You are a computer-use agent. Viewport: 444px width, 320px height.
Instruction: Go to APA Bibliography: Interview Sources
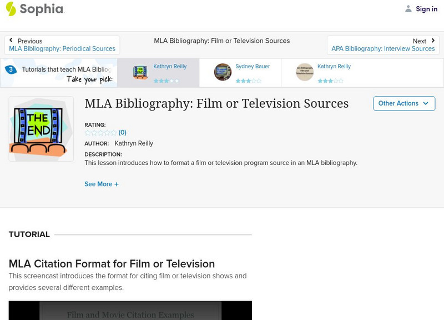click(383, 49)
